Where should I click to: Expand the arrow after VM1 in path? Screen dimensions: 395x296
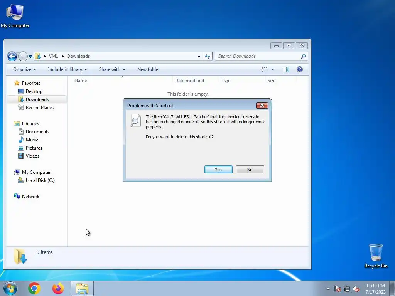point(63,56)
